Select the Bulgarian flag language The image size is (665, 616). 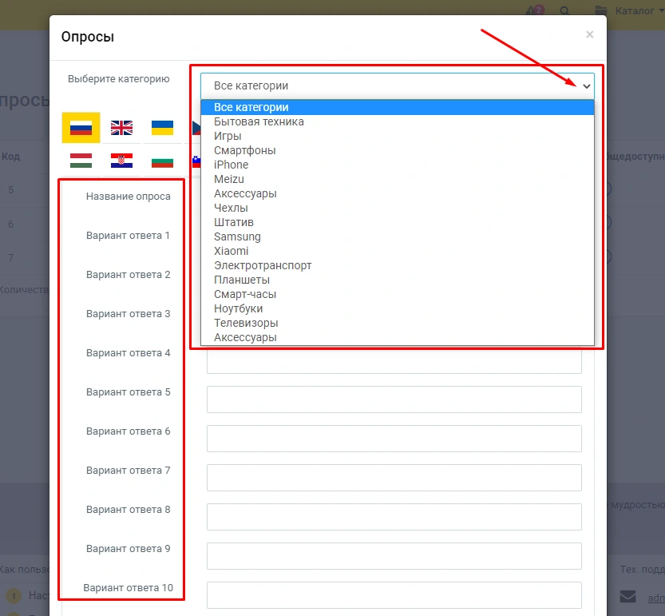click(x=163, y=161)
